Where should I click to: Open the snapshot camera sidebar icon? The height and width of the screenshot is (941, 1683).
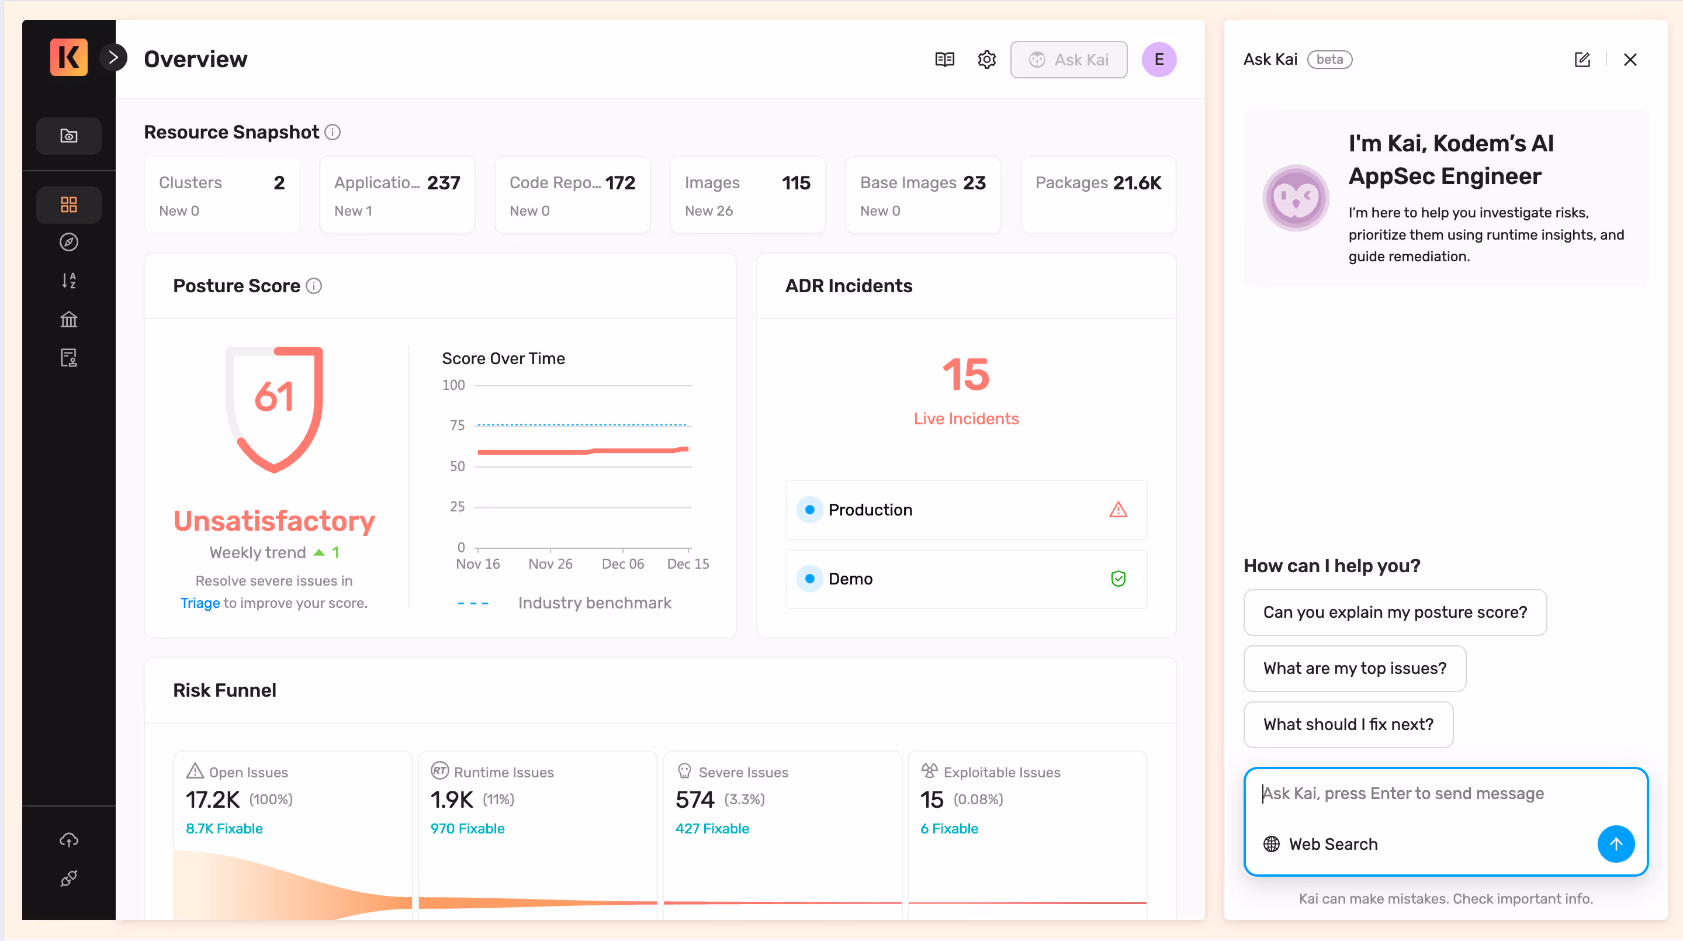click(x=68, y=136)
